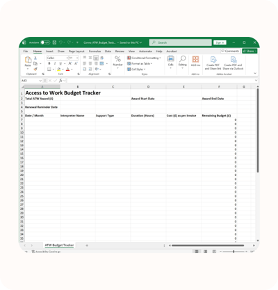278x290 pixels.
Task: Increase font size with larger A
Action: pyautogui.click(x=70, y=63)
